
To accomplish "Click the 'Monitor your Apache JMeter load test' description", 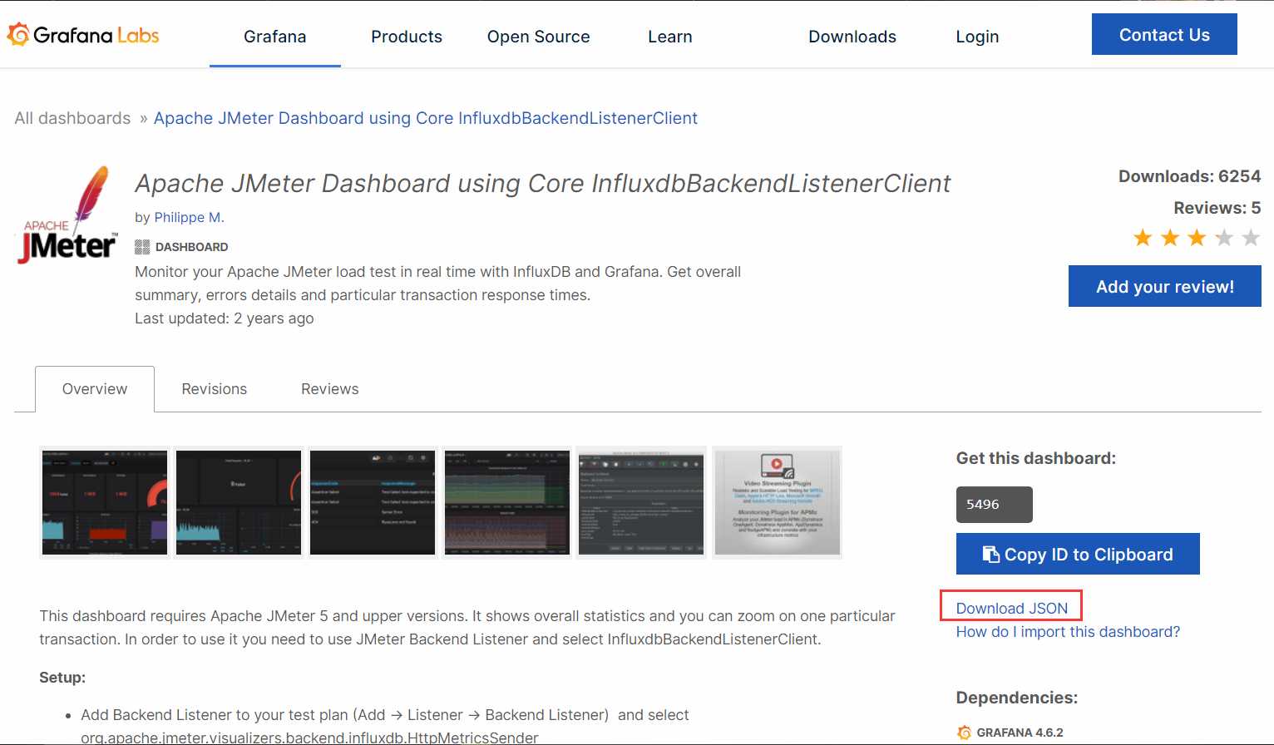I will tap(437, 284).
